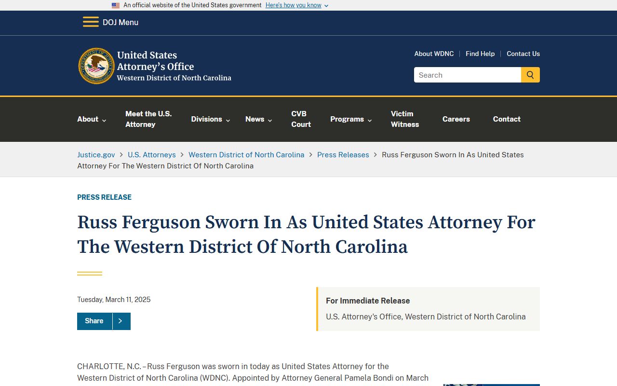Open Western District of North Carolina breadcrumb
Image resolution: width=617 pixels, height=386 pixels.
pos(246,155)
